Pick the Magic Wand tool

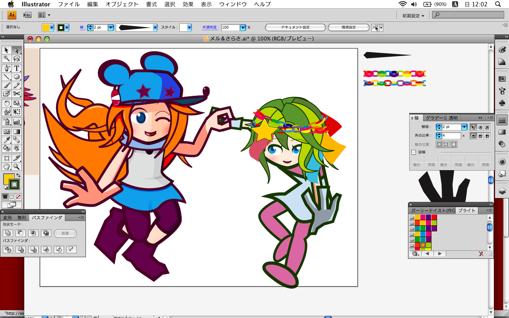point(6,58)
